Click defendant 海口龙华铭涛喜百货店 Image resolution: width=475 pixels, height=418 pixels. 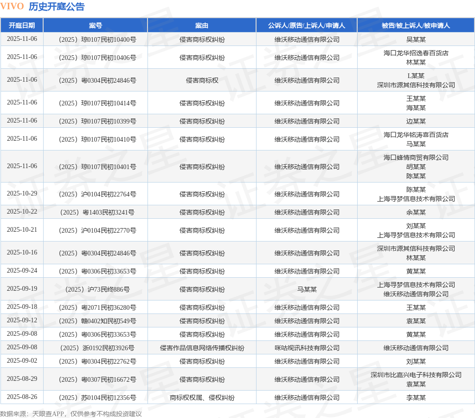point(416,135)
